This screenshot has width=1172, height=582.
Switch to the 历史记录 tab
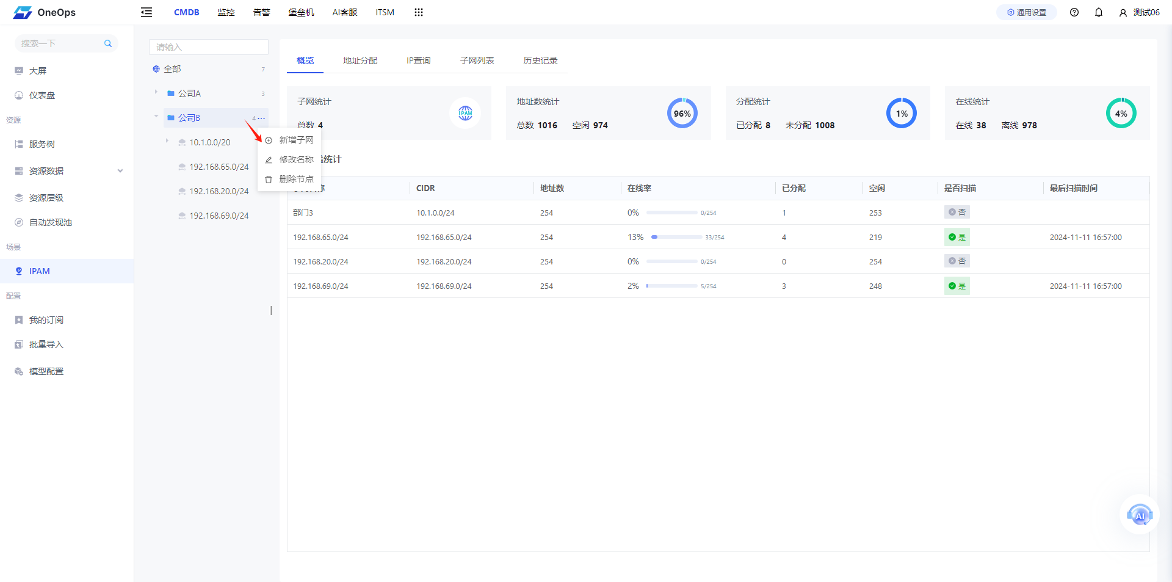541,60
